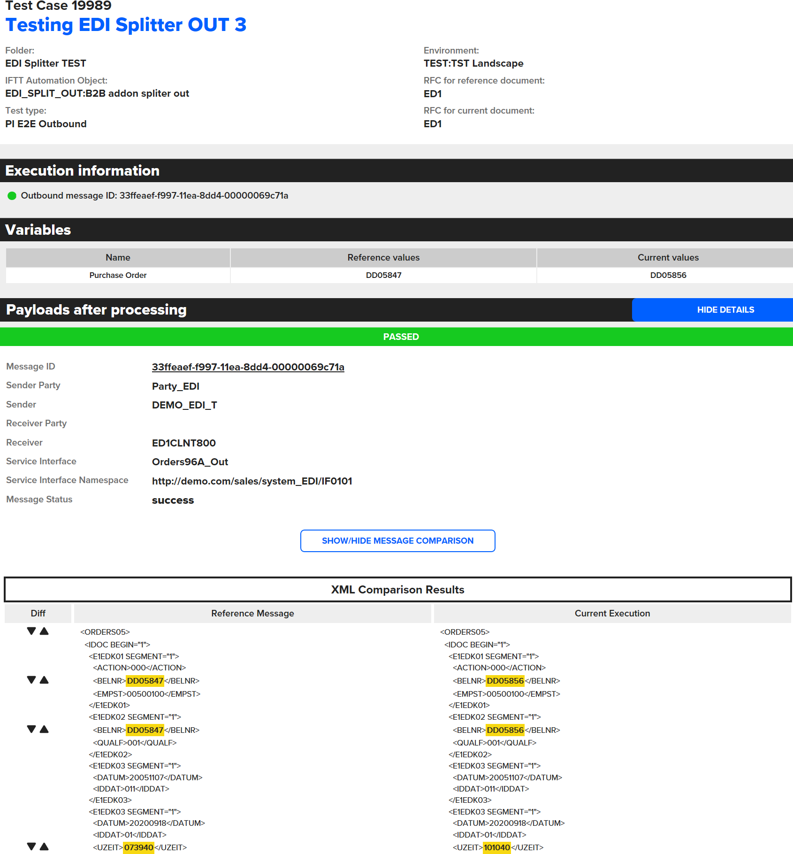793x854 pixels.
Task: Click the Outbound message ID text
Action: tap(154, 196)
